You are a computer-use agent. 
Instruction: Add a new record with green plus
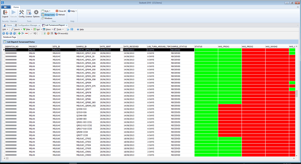(19, 33)
